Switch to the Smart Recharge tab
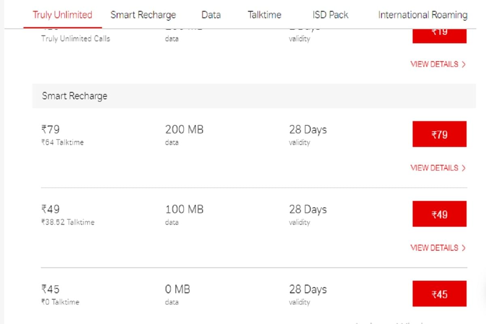The image size is (486, 324). 143,15
